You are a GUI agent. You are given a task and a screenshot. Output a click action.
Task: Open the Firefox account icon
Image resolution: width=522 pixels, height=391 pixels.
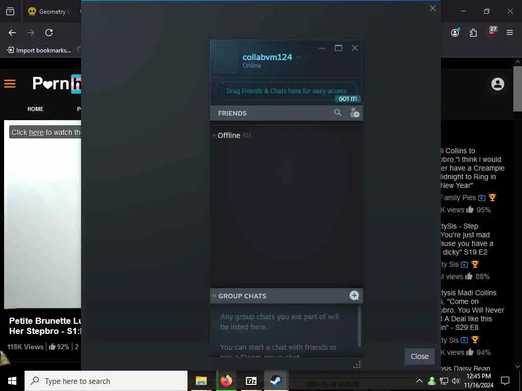pyautogui.click(x=455, y=32)
